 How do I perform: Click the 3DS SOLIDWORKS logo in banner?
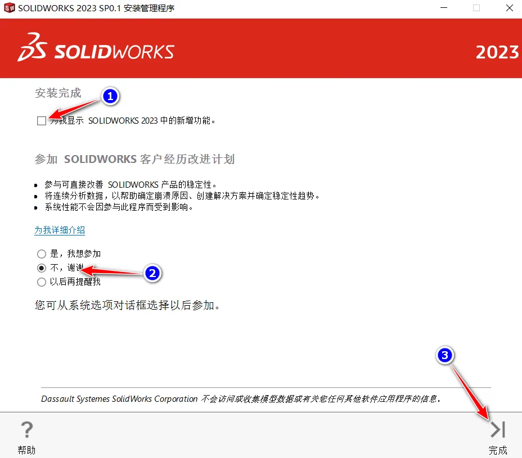coord(96,48)
